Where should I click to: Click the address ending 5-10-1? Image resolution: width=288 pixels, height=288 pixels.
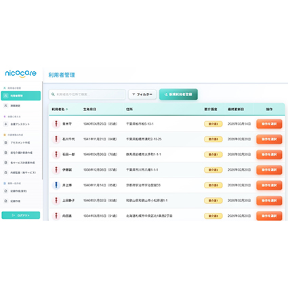pos(140,124)
